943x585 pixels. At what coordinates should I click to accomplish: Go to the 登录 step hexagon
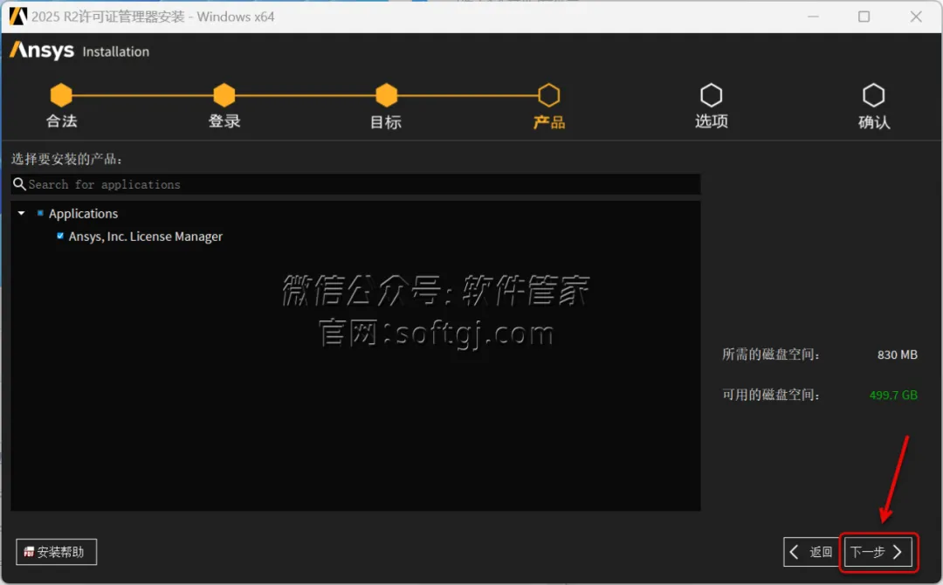[x=224, y=95]
